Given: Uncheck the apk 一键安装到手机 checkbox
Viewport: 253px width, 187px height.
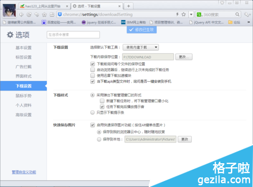Looking at the screenshot, I should click(x=93, y=81).
